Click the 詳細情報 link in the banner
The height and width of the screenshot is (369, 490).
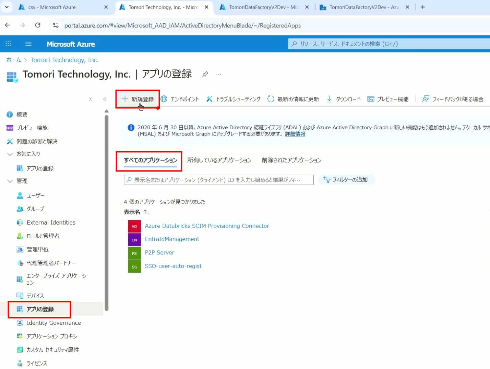tap(295, 134)
